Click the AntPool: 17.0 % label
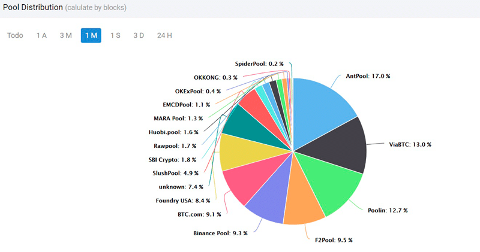480x252 pixels. [368, 76]
